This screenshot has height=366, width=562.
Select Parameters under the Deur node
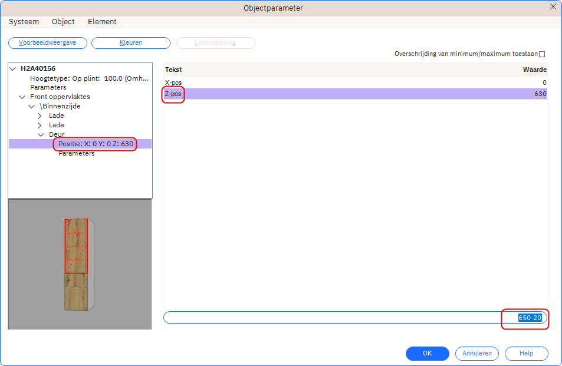[77, 153]
